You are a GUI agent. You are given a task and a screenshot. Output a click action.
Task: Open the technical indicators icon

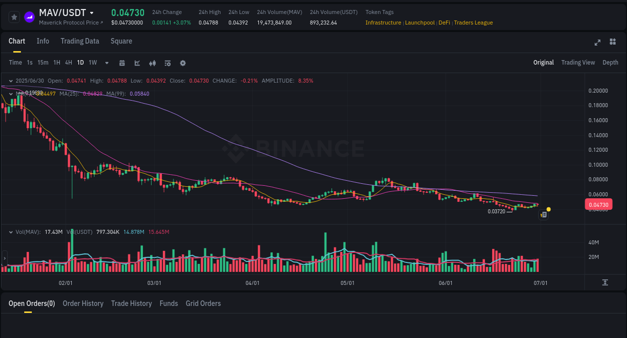[152, 63]
